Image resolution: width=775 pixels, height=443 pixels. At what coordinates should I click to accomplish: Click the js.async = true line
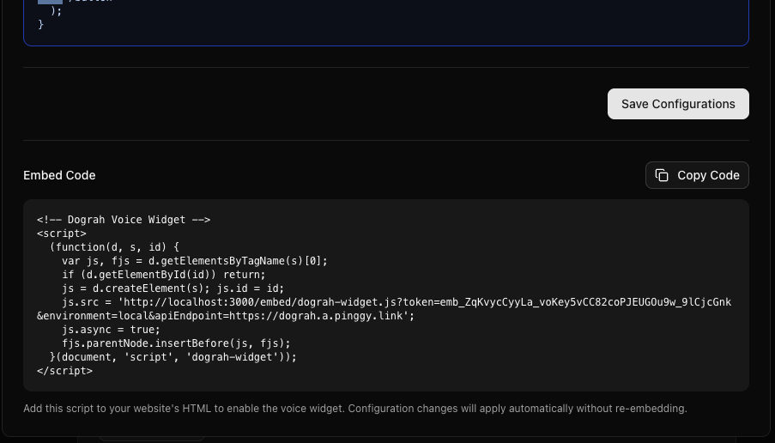click(112, 330)
